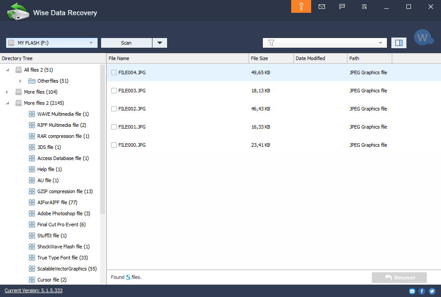Open the feedback chat bubble icon

click(342, 7)
